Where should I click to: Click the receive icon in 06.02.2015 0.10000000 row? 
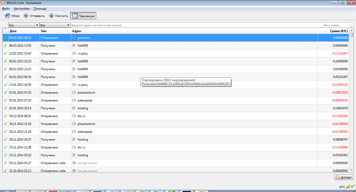point(74,61)
